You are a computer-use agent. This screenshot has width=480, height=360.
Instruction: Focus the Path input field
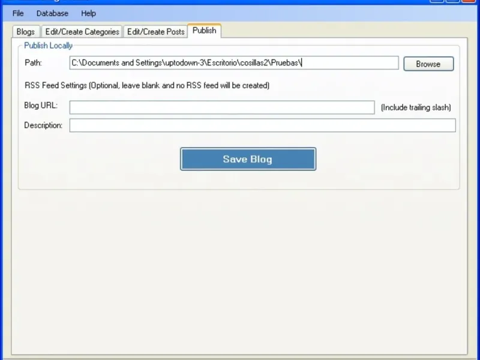[234, 63]
